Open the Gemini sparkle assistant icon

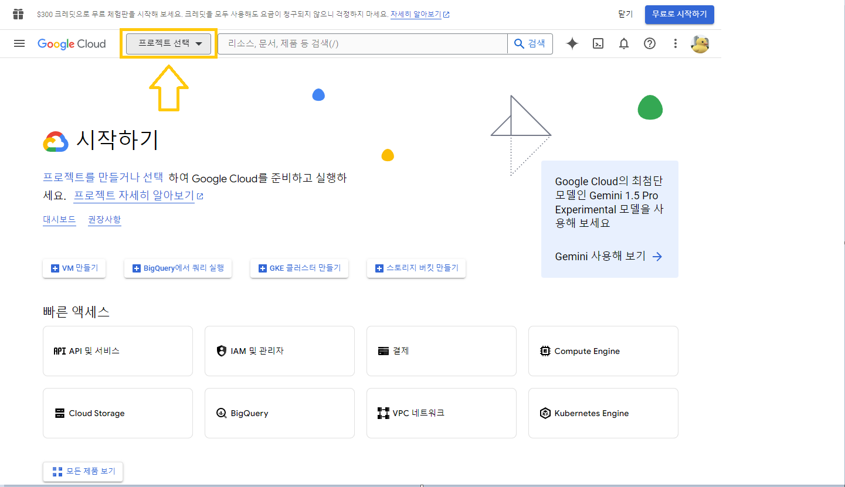pyautogui.click(x=572, y=43)
